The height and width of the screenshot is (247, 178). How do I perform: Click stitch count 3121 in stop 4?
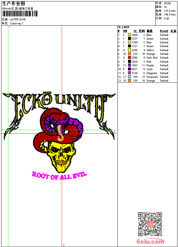point(135,46)
